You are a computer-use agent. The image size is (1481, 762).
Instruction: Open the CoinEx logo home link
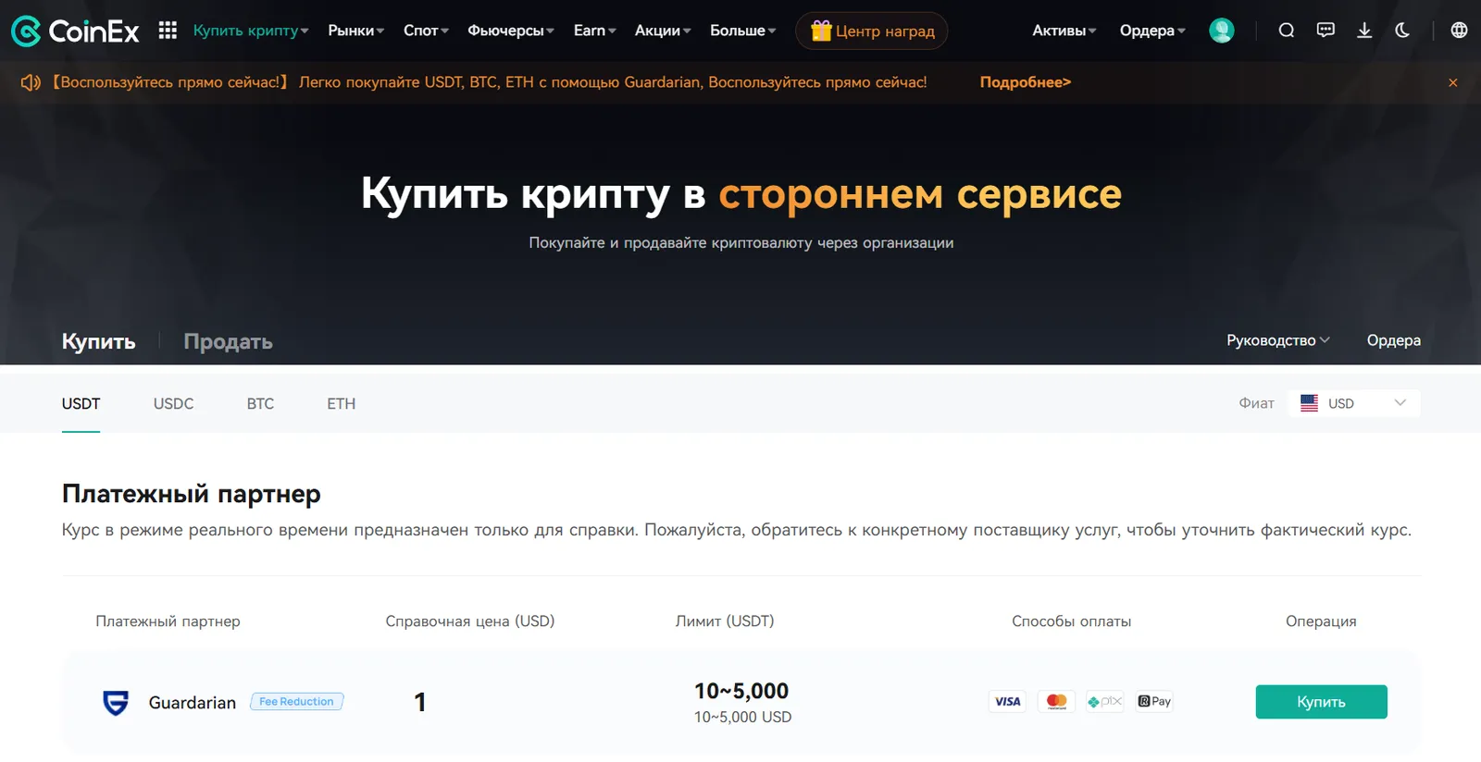75,31
